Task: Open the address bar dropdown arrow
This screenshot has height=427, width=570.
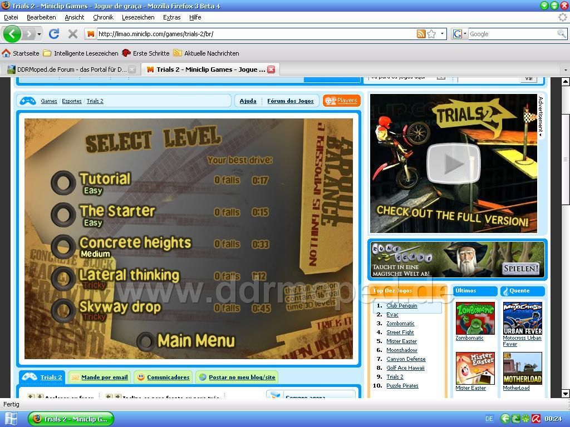Action: coord(442,34)
